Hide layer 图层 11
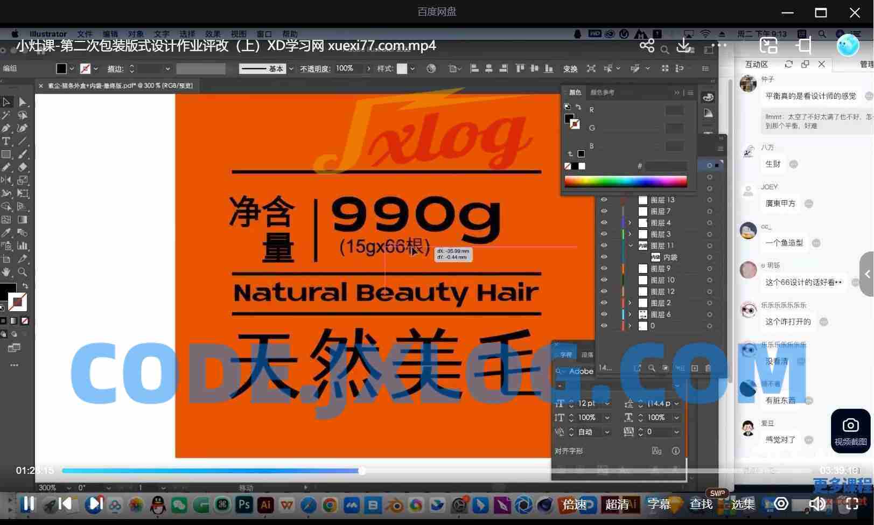The image size is (874, 525). tap(604, 246)
